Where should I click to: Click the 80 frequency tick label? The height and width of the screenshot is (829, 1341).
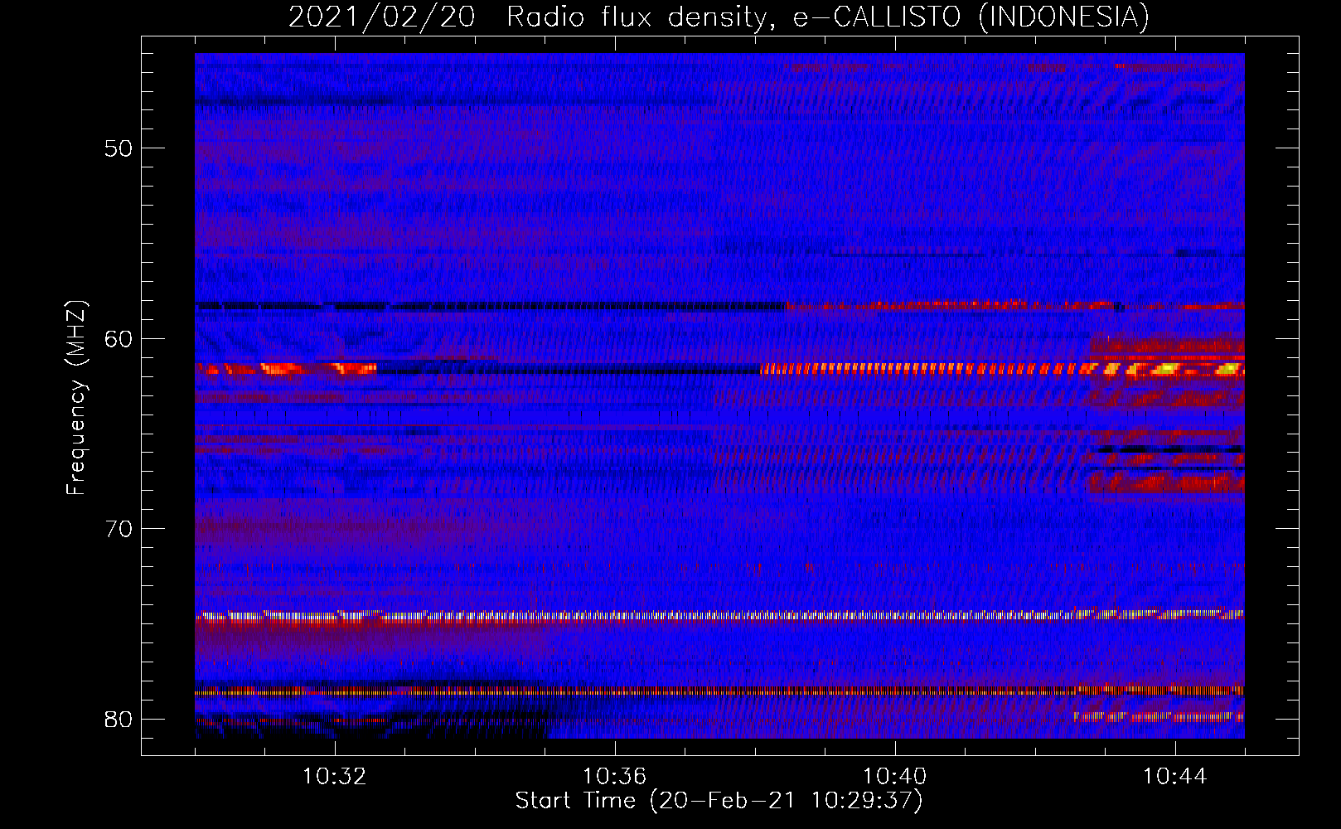119,719
